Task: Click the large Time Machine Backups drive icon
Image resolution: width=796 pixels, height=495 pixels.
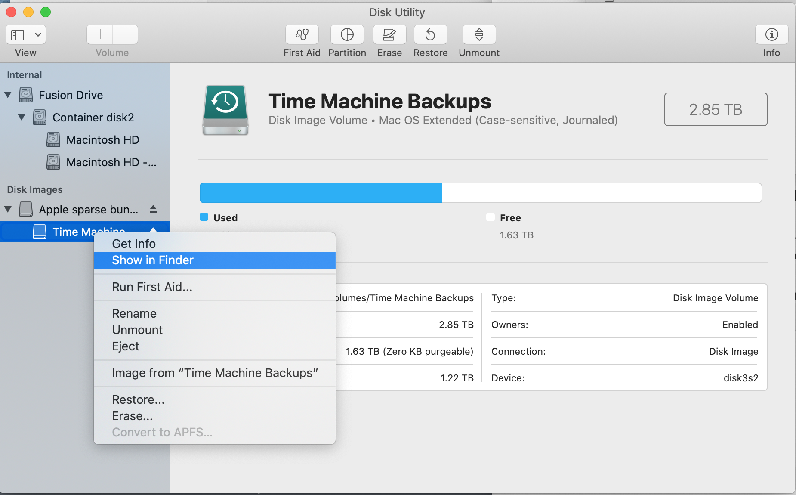Action: click(225, 110)
